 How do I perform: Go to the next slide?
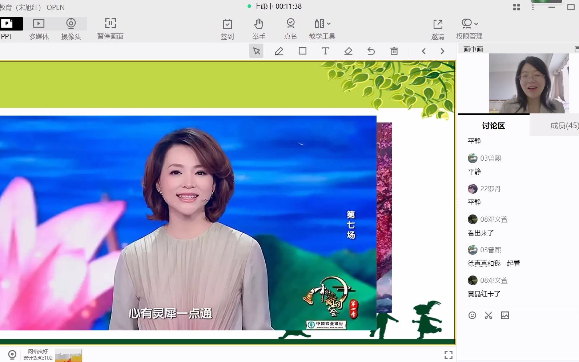[442, 51]
